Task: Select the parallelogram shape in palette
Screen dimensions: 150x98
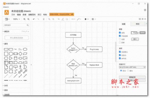Action: point(25,54)
